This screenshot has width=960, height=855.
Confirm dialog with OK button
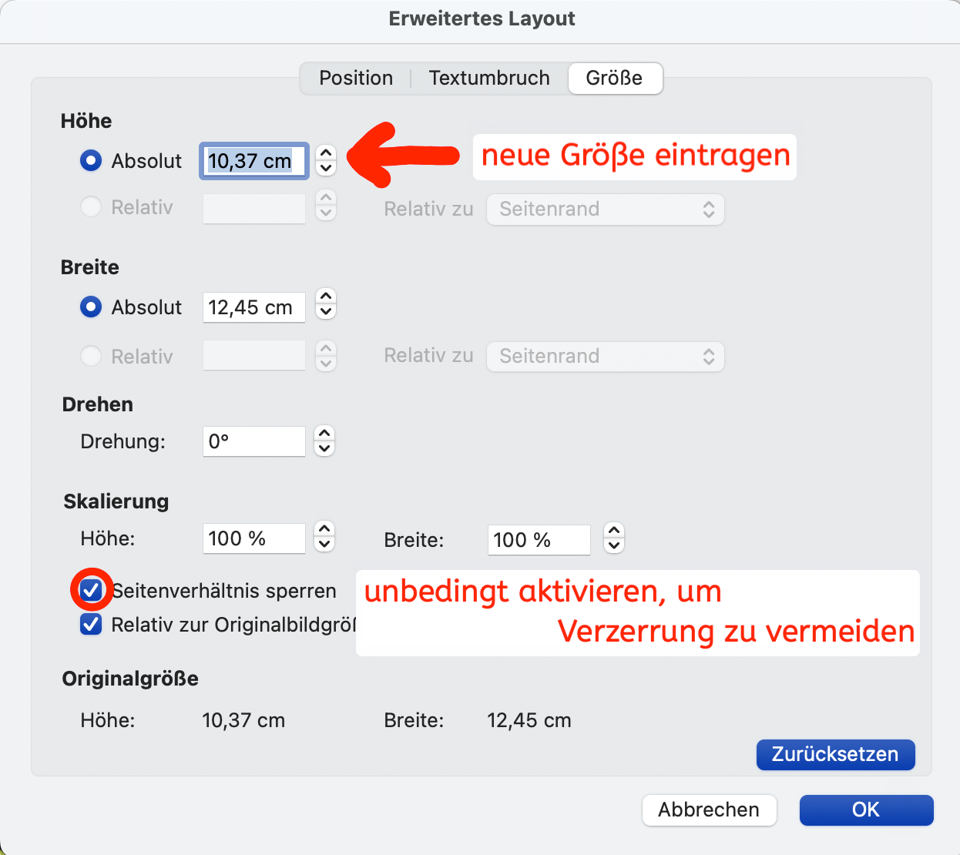(866, 810)
